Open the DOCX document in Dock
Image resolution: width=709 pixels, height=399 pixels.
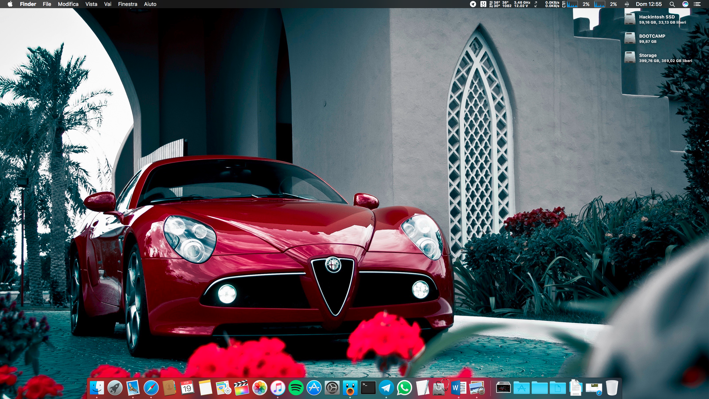pyautogui.click(x=576, y=388)
